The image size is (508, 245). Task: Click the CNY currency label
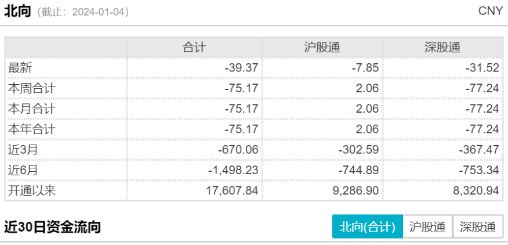[x=491, y=11]
